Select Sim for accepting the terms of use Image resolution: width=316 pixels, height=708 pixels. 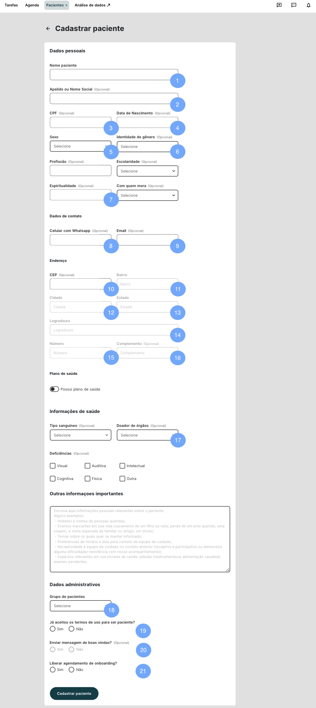(53, 629)
